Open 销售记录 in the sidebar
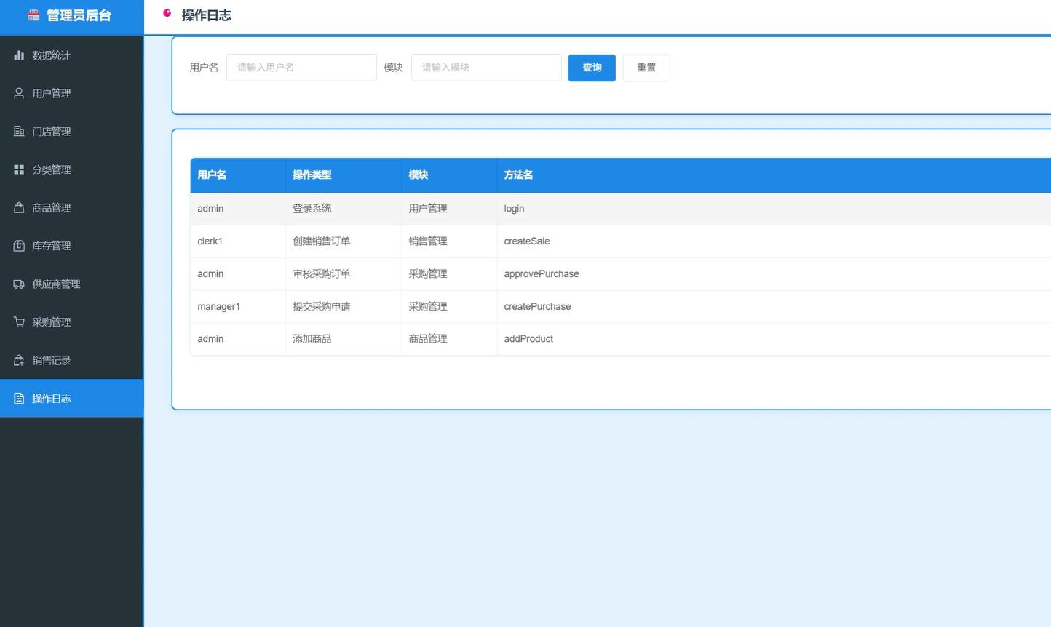This screenshot has width=1051, height=627. point(71,361)
